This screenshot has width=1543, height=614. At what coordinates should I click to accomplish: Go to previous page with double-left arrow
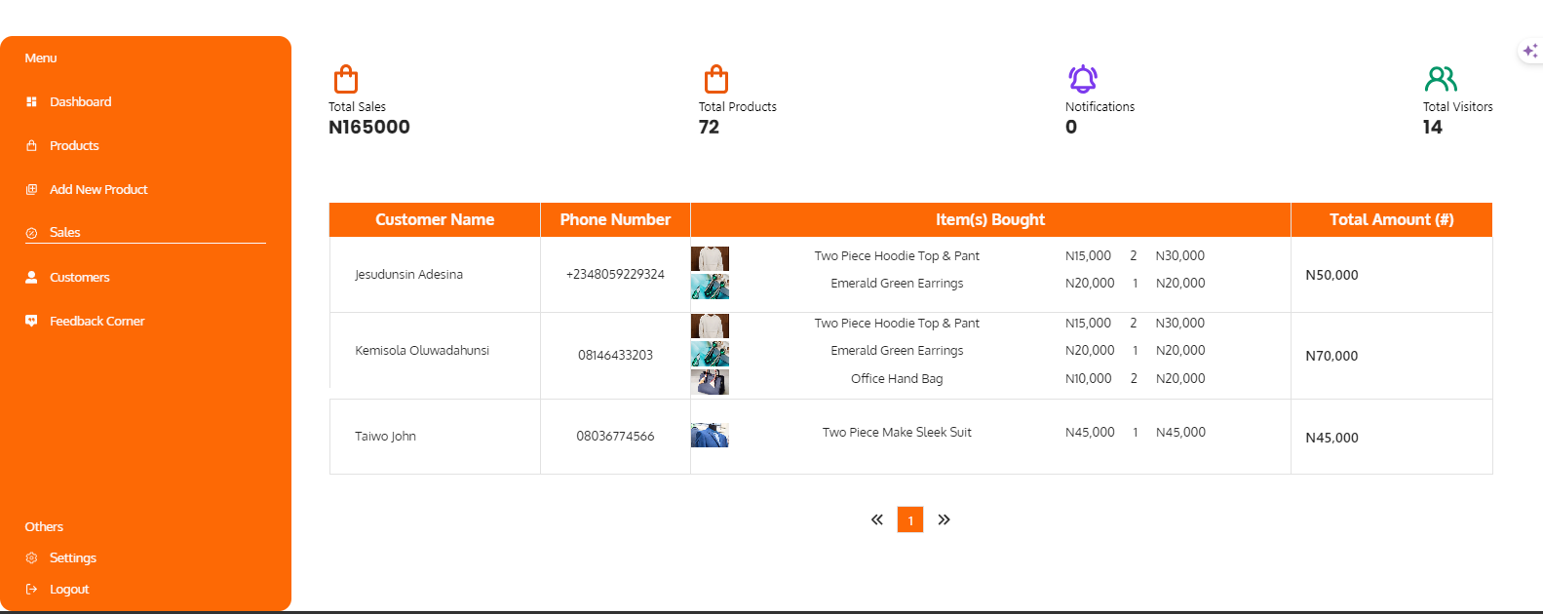(x=877, y=519)
